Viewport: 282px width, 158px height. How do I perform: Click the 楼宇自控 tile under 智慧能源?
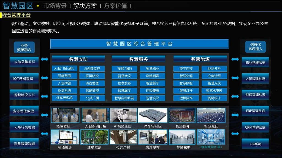(x=186, y=69)
